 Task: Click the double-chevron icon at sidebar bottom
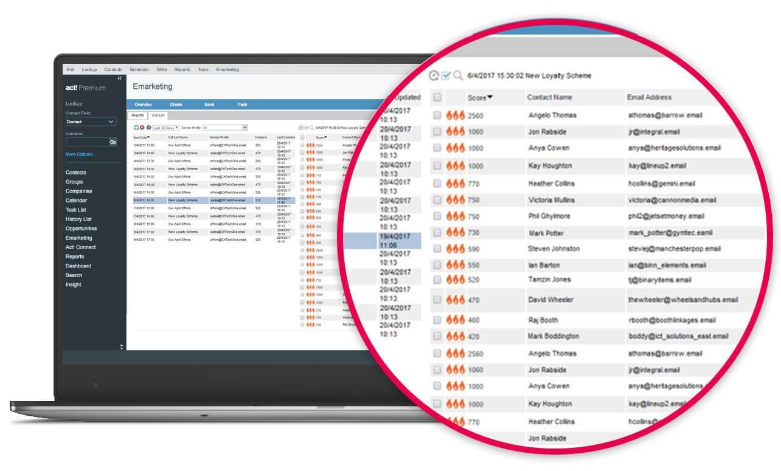pyautogui.click(x=121, y=346)
